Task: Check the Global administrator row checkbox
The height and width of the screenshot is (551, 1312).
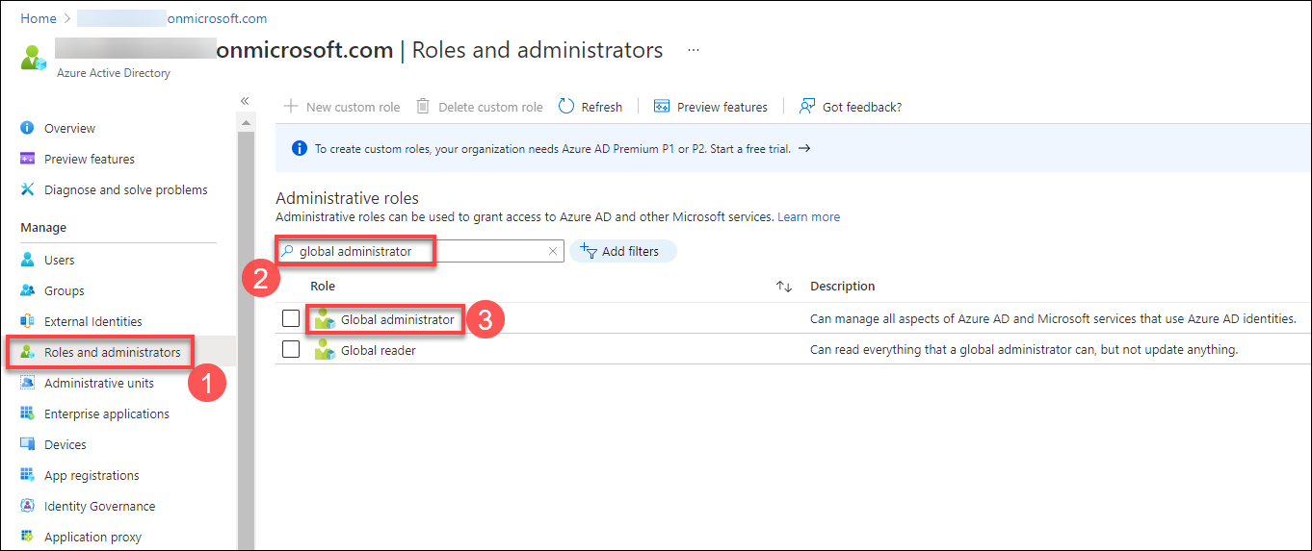Action: pyautogui.click(x=291, y=318)
